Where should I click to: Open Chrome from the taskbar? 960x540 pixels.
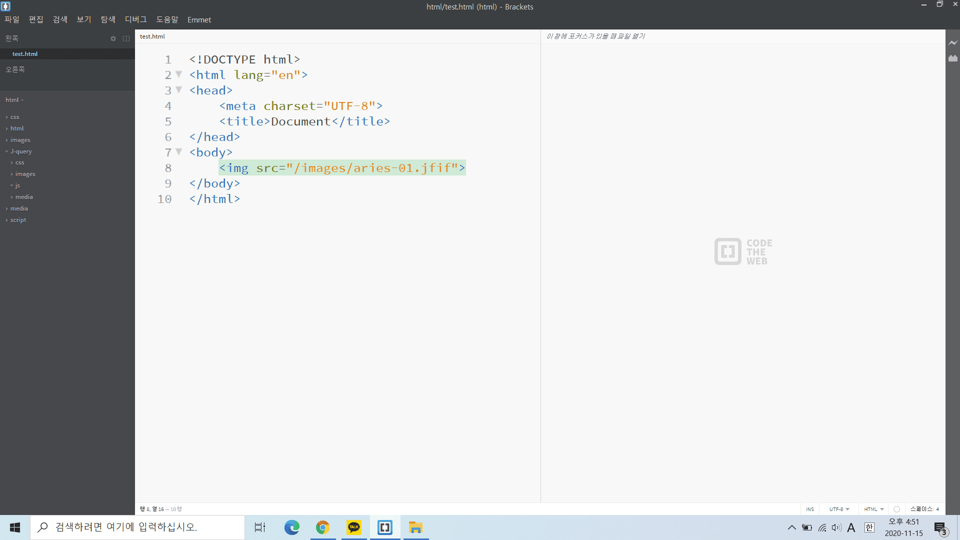(323, 527)
